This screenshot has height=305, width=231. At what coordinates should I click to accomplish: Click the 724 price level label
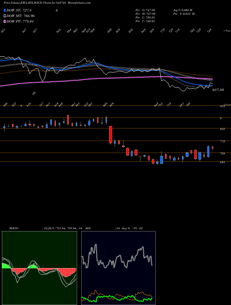pyautogui.click(x=222, y=153)
